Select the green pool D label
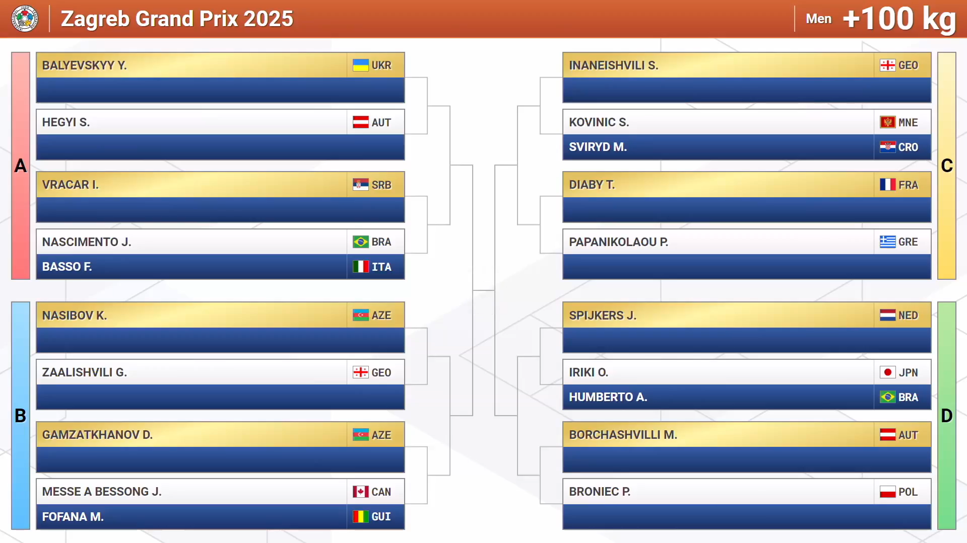Screen dimensions: 967x543 [x=946, y=416]
